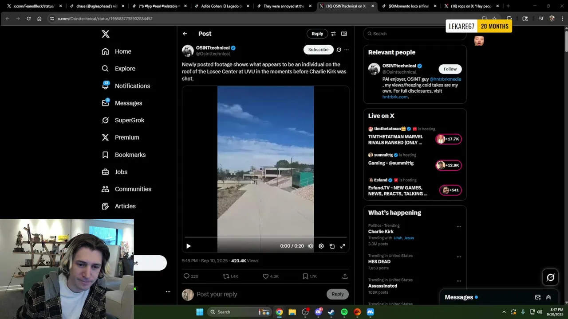Subscribe to OSINTtechnical

[x=318, y=50]
